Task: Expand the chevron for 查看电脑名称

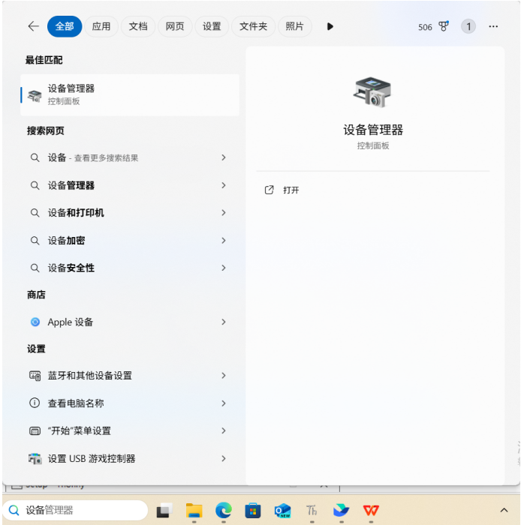Action: [x=224, y=403]
